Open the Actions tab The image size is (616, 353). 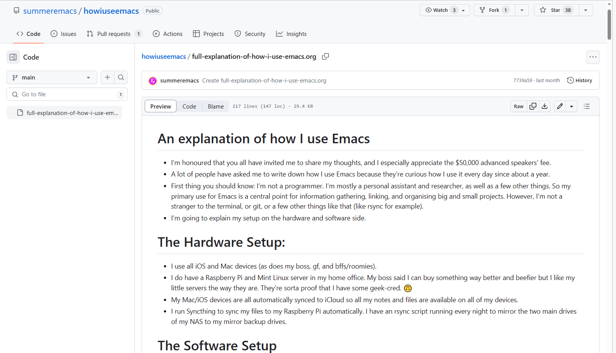pyautogui.click(x=168, y=34)
